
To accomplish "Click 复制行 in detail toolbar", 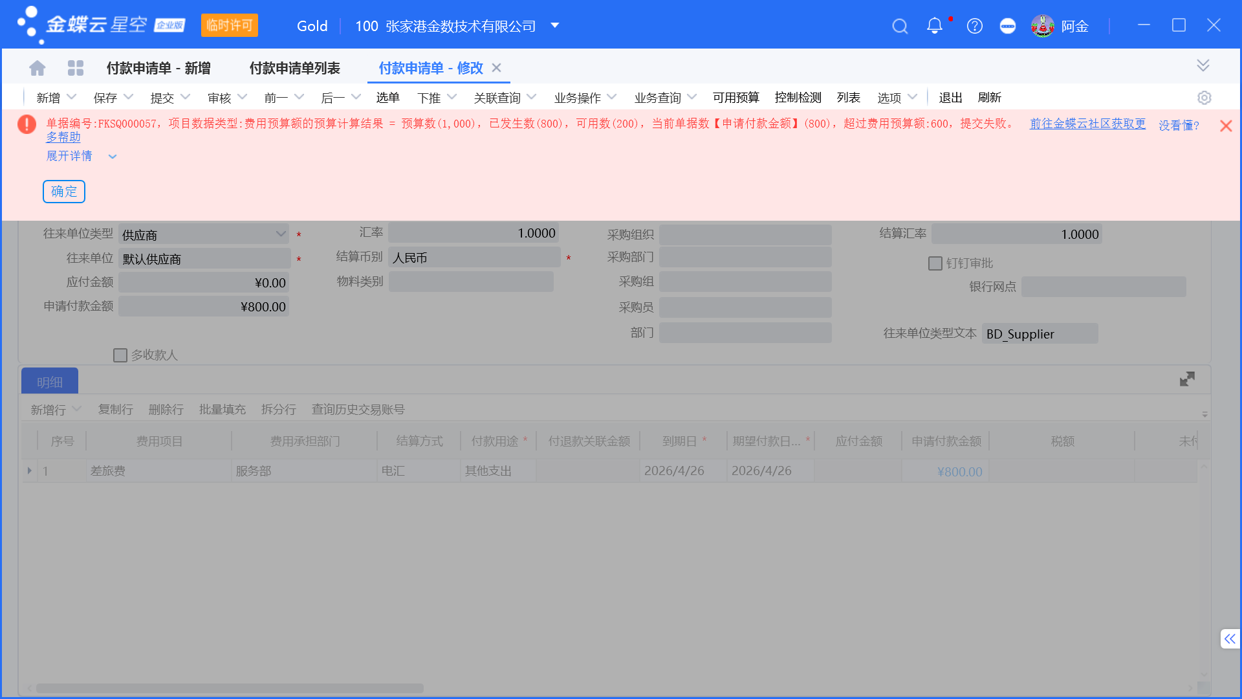I will (x=115, y=410).
